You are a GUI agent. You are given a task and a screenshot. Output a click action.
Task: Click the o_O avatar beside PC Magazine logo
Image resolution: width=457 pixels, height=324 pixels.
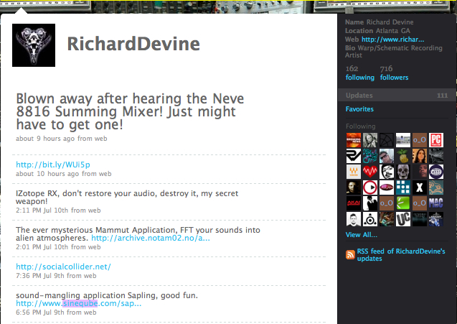pos(420,140)
